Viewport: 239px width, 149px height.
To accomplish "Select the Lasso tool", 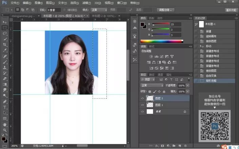I will [5, 33].
